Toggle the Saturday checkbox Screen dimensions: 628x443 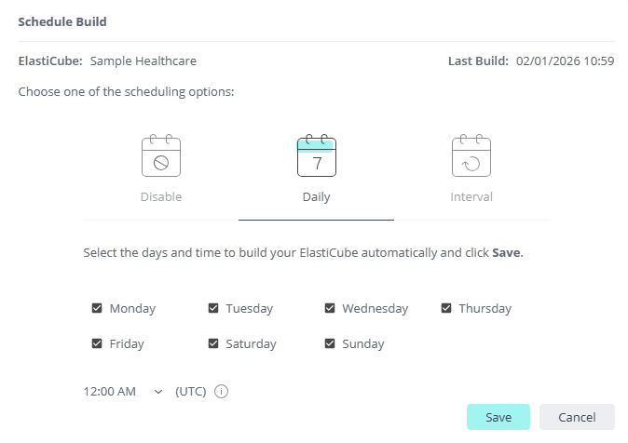coord(213,343)
